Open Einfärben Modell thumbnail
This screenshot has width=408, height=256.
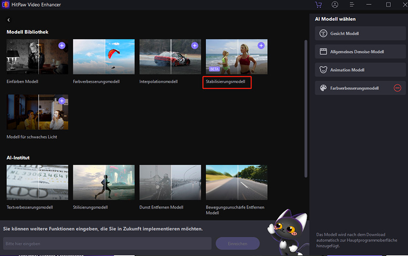[x=38, y=57]
